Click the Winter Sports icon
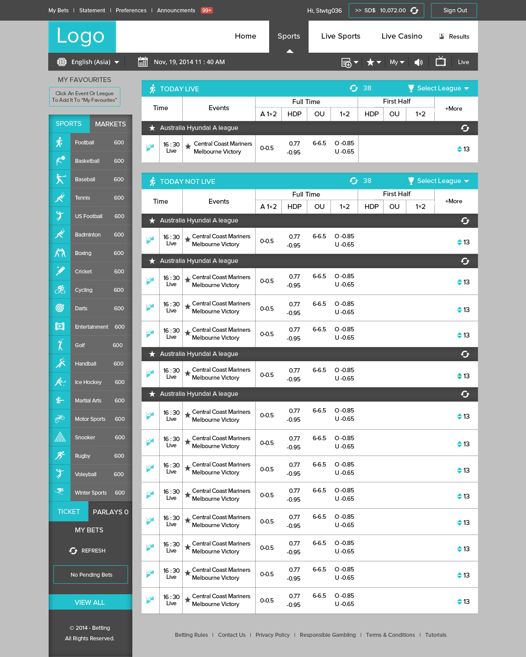Image resolution: width=526 pixels, height=657 pixels. tap(60, 492)
